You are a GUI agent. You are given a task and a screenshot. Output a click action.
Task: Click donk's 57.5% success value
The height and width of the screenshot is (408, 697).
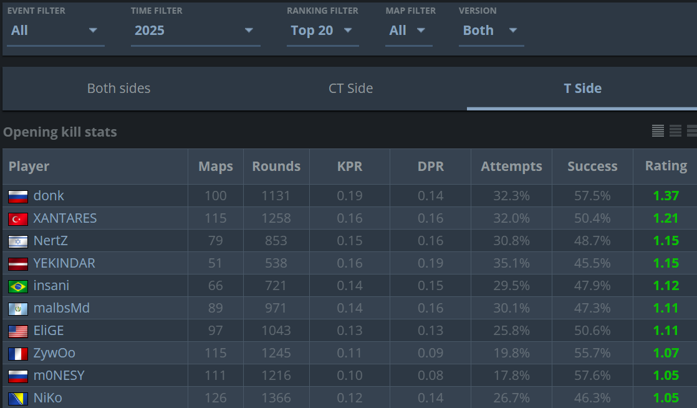point(592,196)
